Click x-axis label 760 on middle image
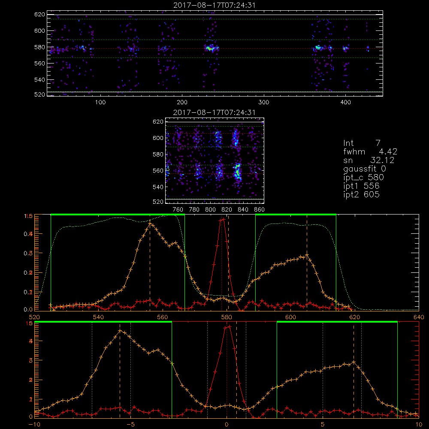This screenshot has height=429, width=429. (178, 210)
